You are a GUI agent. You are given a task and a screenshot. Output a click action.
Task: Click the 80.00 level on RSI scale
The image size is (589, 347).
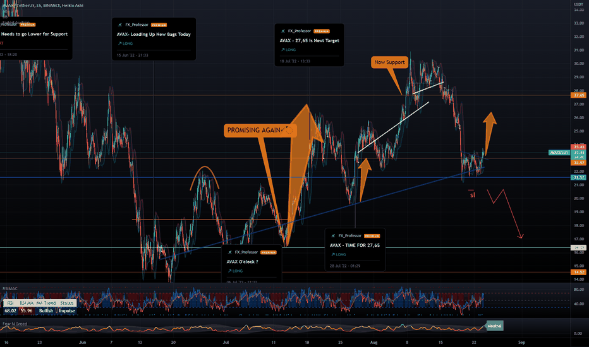coord(579,290)
